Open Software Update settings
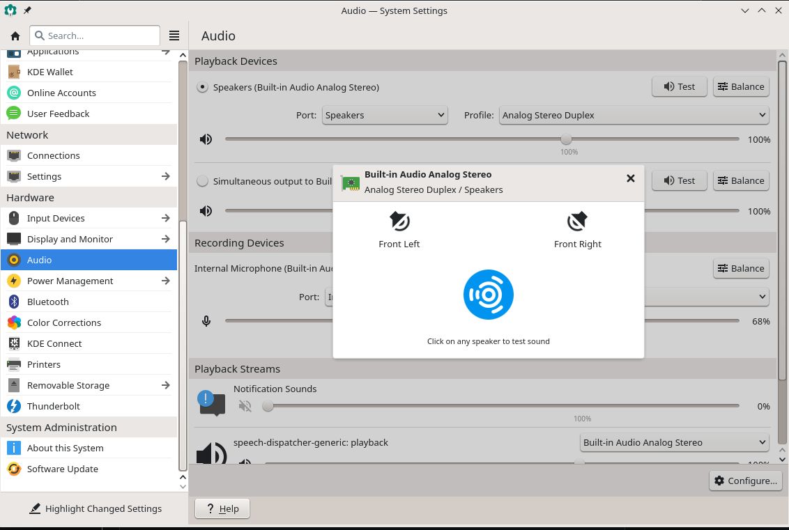Screen dimensions: 789x530 point(89,469)
